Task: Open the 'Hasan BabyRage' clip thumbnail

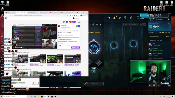Action: (x=72, y=59)
